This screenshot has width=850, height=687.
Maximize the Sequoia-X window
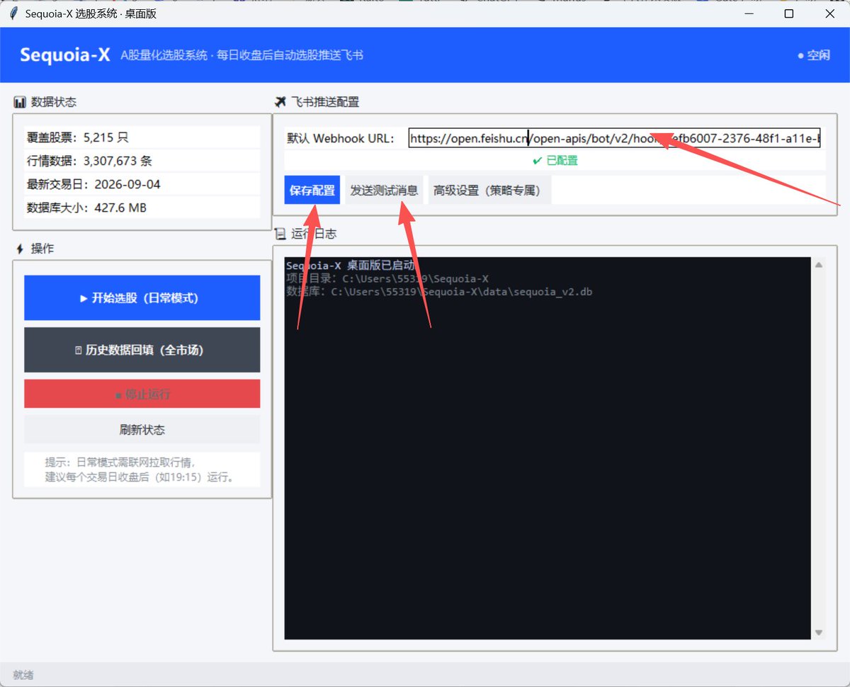[x=788, y=13]
